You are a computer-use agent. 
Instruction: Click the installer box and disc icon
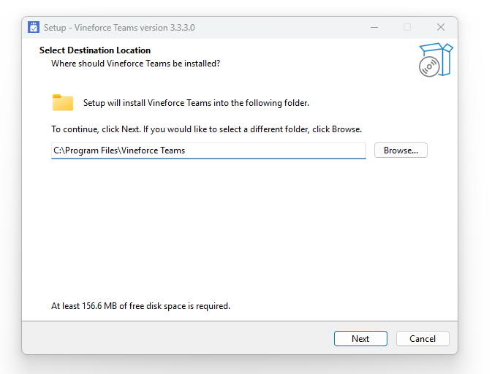coord(436,60)
